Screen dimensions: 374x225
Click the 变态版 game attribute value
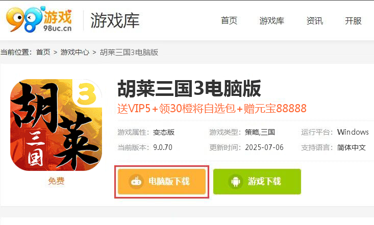coord(164,132)
